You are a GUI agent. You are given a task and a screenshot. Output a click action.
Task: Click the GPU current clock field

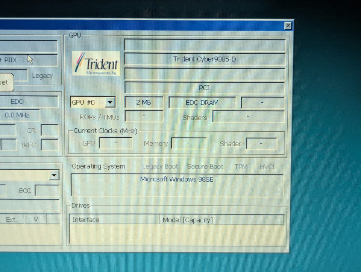point(116,143)
